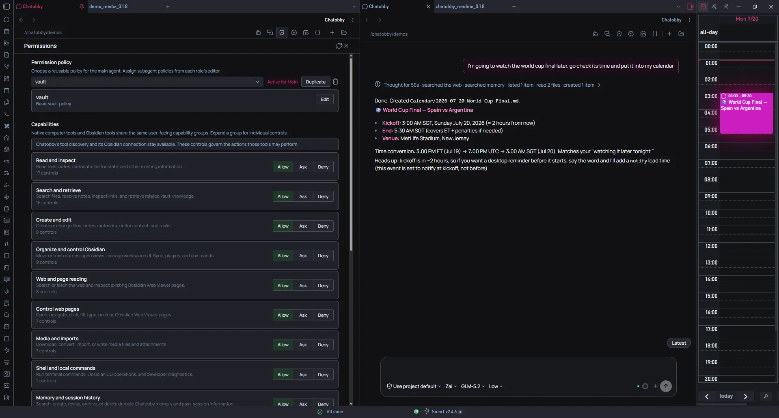Open more options menu beside left Chatobby title
The image size is (779, 418).
click(x=353, y=20)
